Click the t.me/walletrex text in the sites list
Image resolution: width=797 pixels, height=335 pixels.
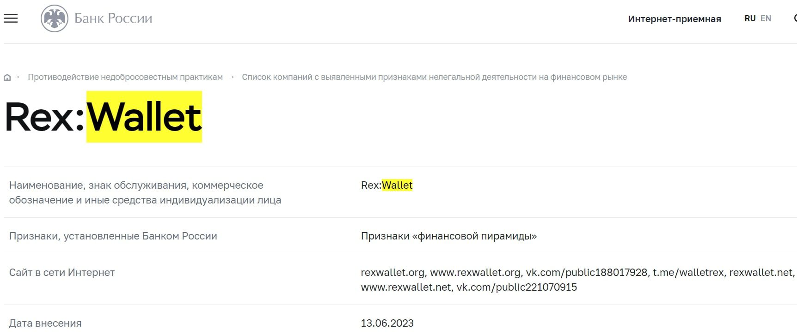[x=688, y=272]
